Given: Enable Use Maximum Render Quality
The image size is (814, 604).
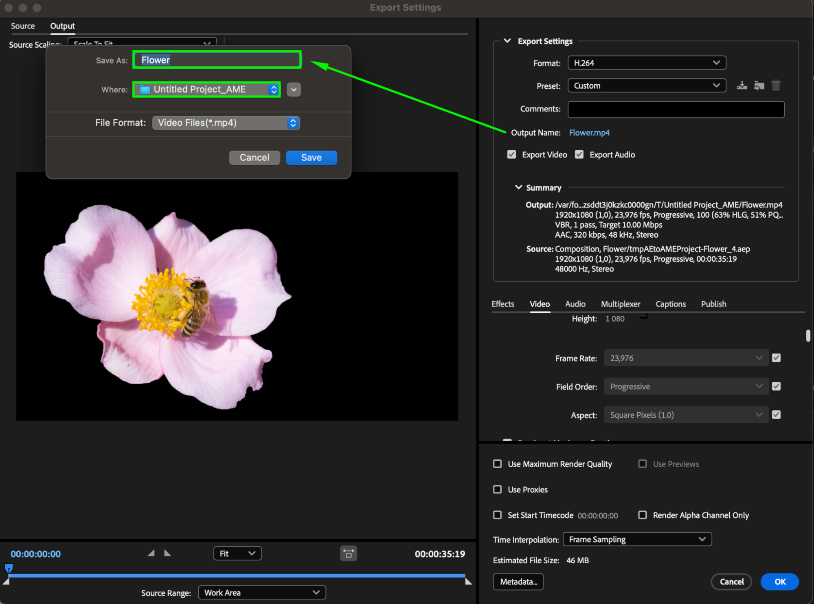Looking at the screenshot, I should tap(497, 464).
